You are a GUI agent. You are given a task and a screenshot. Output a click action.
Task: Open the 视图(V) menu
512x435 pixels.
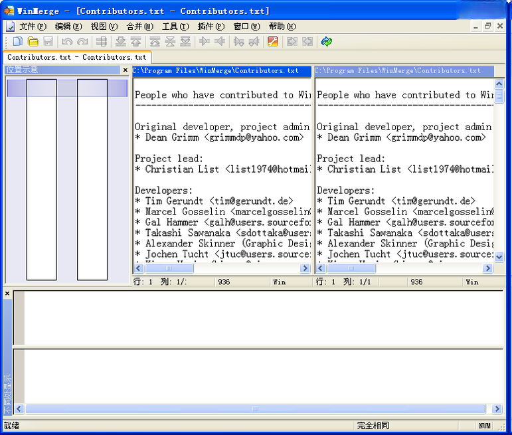[x=104, y=27]
